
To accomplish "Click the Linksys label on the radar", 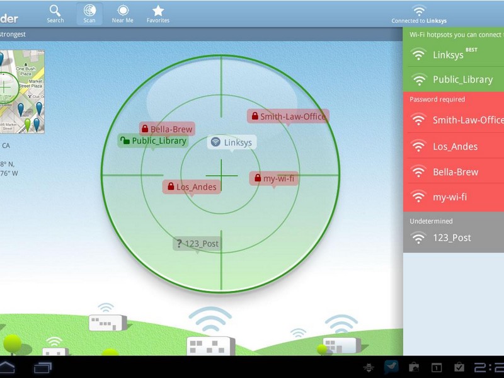I will [x=232, y=142].
